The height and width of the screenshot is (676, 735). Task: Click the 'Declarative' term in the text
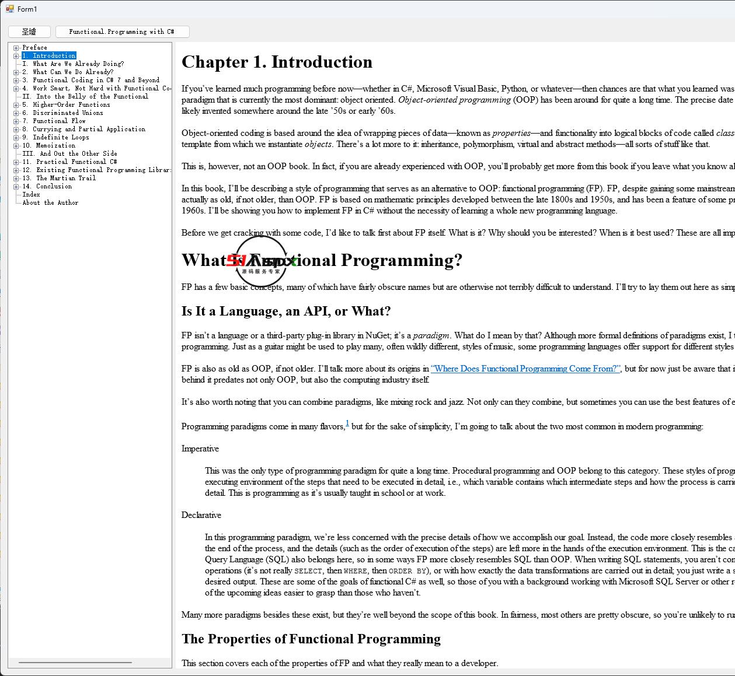(201, 515)
